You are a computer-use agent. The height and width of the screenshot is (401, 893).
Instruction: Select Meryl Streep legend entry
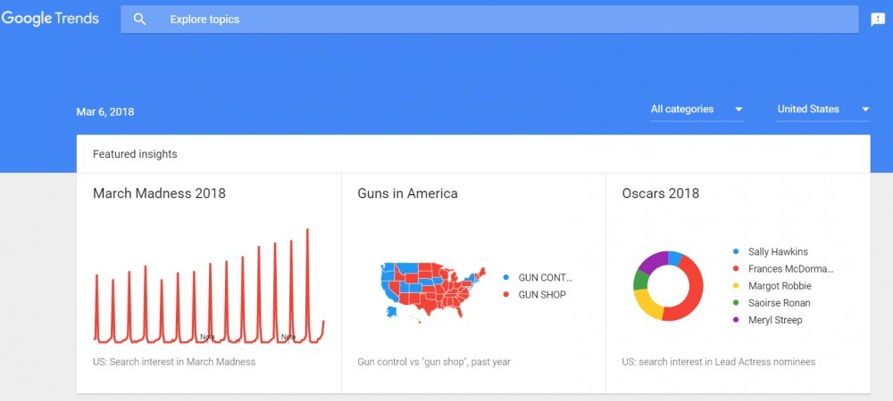tap(775, 320)
